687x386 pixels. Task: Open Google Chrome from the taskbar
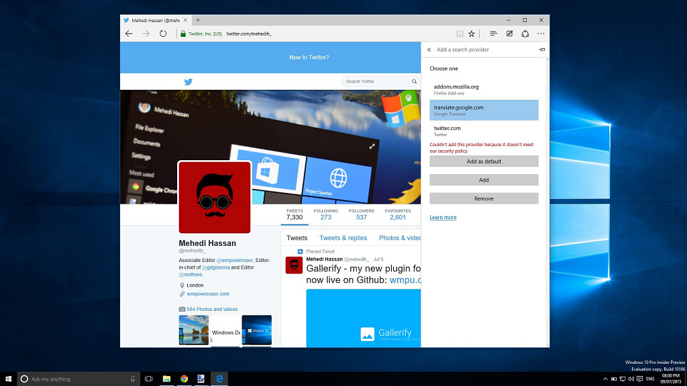184,379
